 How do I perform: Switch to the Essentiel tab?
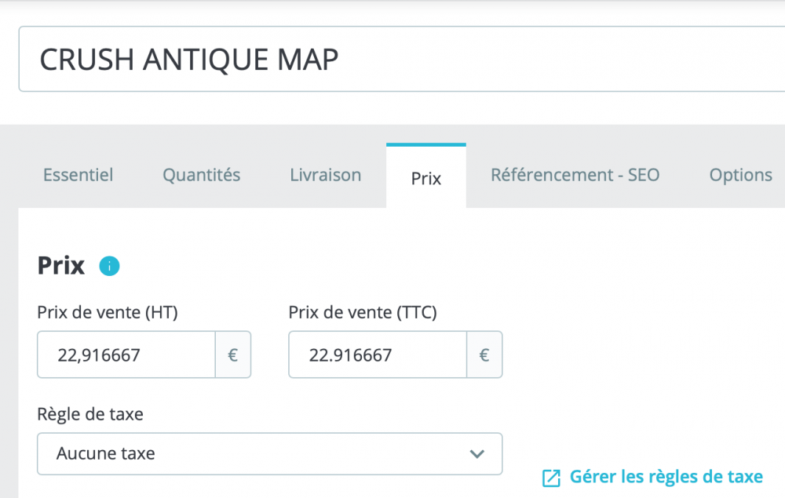coord(78,175)
